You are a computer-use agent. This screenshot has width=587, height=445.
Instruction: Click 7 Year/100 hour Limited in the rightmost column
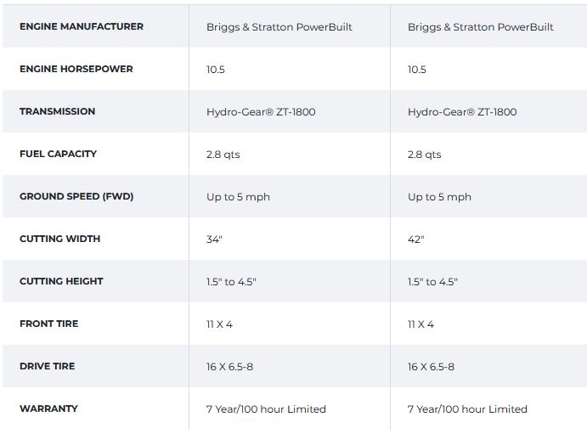point(467,409)
